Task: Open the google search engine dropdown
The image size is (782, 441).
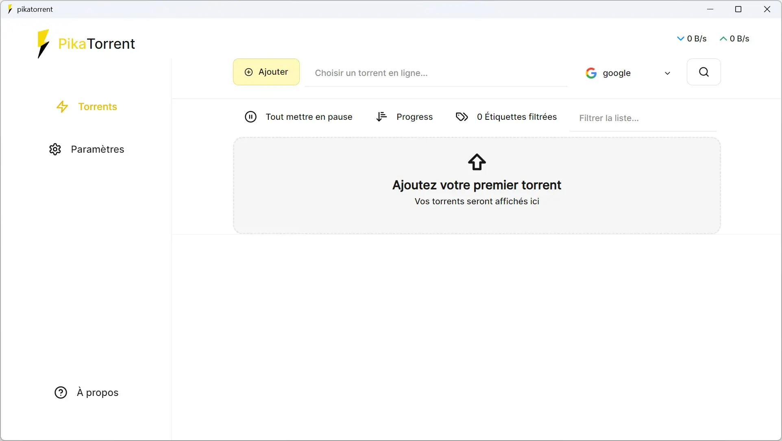Action: tap(628, 73)
